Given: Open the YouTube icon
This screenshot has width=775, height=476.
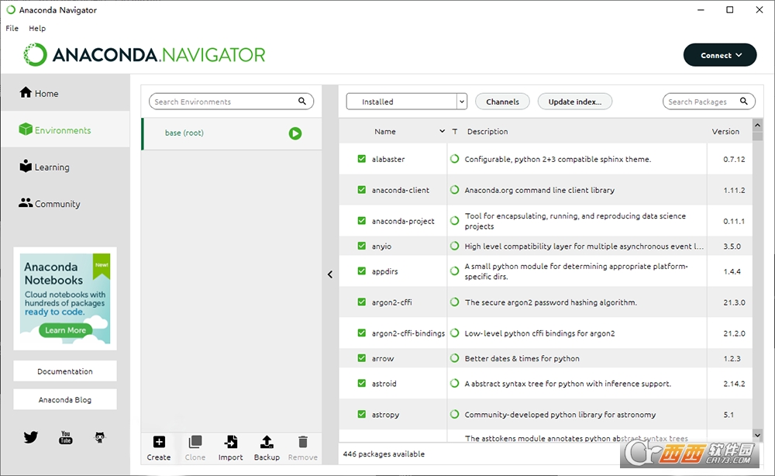Looking at the screenshot, I should tap(66, 437).
